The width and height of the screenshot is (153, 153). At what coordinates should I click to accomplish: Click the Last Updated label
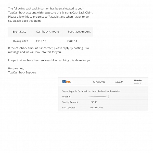coord(69,108)
